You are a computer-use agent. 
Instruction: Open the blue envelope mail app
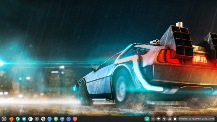pyautogui.click(x=68, y=119)
